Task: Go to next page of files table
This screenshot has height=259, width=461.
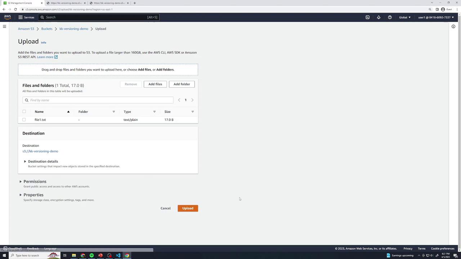Action: (x=192, y=100)
